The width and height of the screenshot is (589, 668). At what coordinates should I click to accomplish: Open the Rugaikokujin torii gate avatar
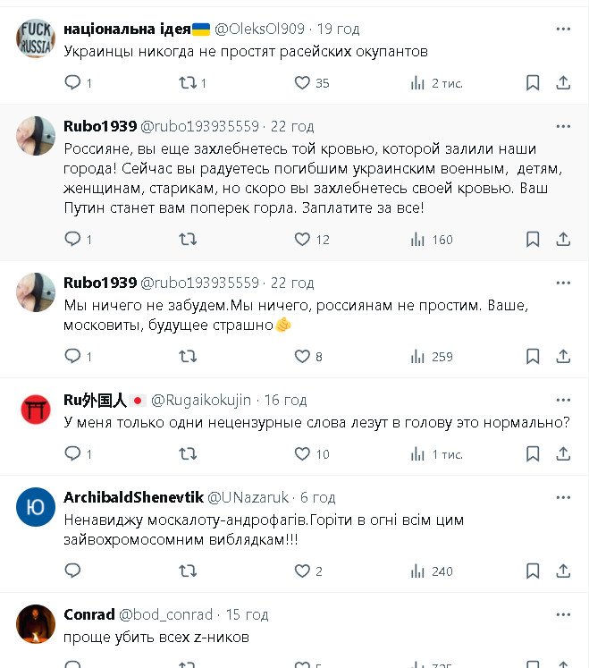point(36,410)
